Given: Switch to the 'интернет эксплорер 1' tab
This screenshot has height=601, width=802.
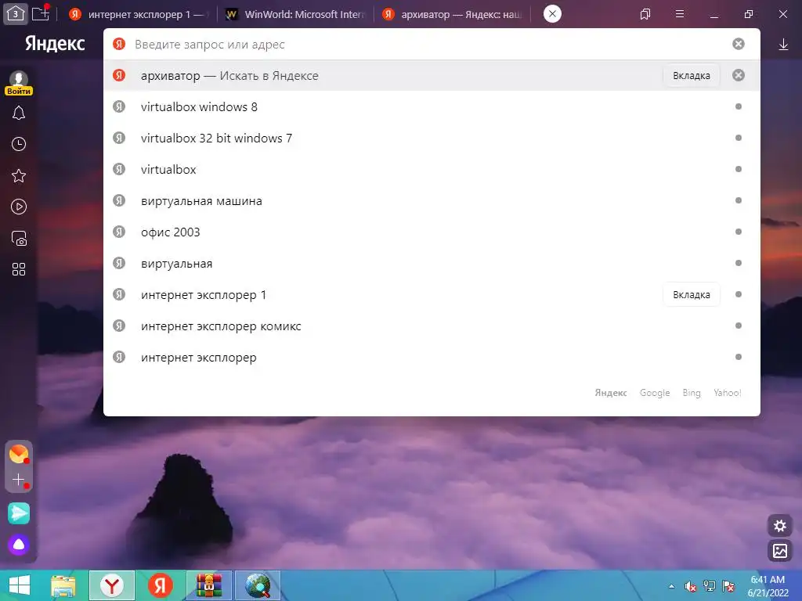Looking at the screenshot, I should 138,14.
